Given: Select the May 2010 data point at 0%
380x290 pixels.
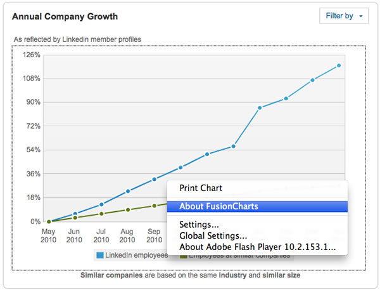Looking at the screenshot, I should pyautogui.click(x=49, y=221).
